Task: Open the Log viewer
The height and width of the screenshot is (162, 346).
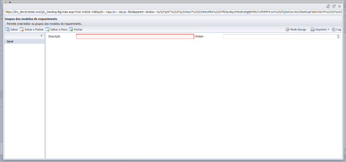Action: (x=336, y=30)
